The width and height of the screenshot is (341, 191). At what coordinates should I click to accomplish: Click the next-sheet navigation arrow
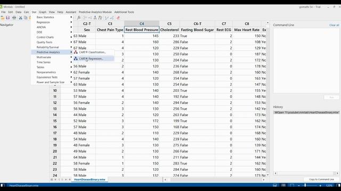coord(62,179)
